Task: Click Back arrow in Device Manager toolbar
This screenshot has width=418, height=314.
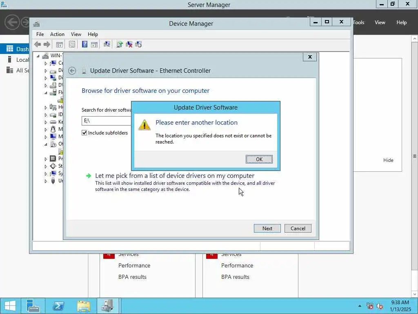Action: coord(38,44)
